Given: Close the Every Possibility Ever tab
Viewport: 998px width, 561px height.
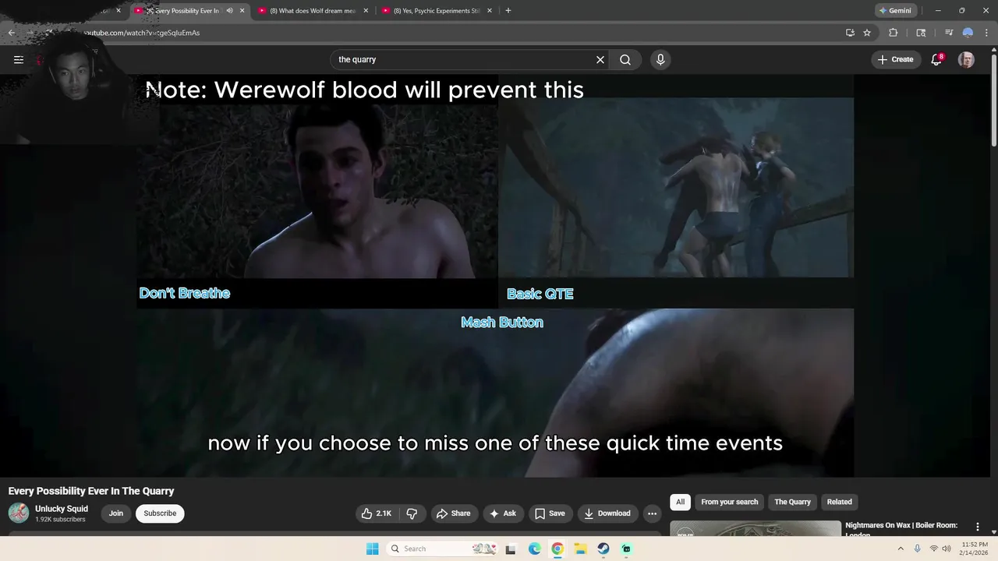Looking at the screenshot, I should (x=242, y=11).
